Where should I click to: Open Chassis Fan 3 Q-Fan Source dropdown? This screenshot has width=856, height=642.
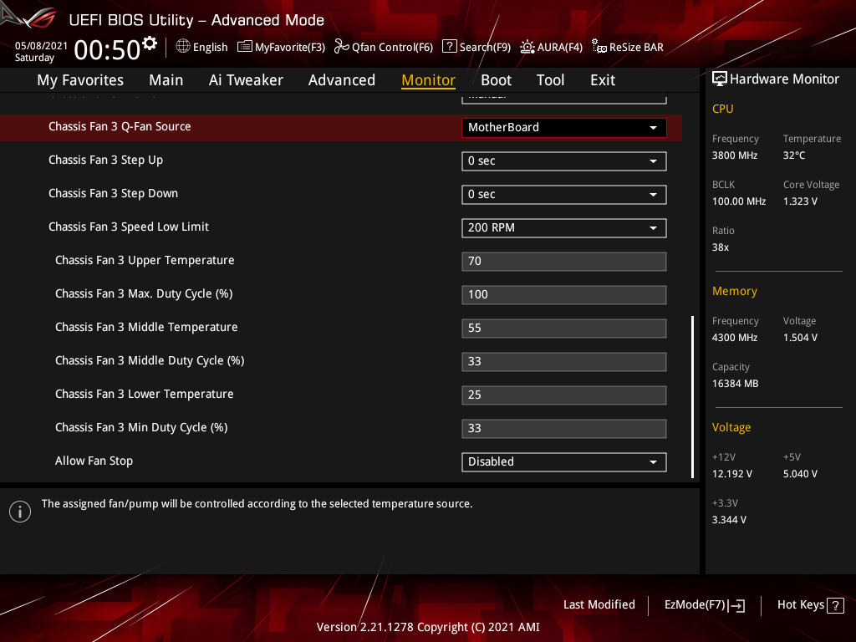click(x=564, y=128)
